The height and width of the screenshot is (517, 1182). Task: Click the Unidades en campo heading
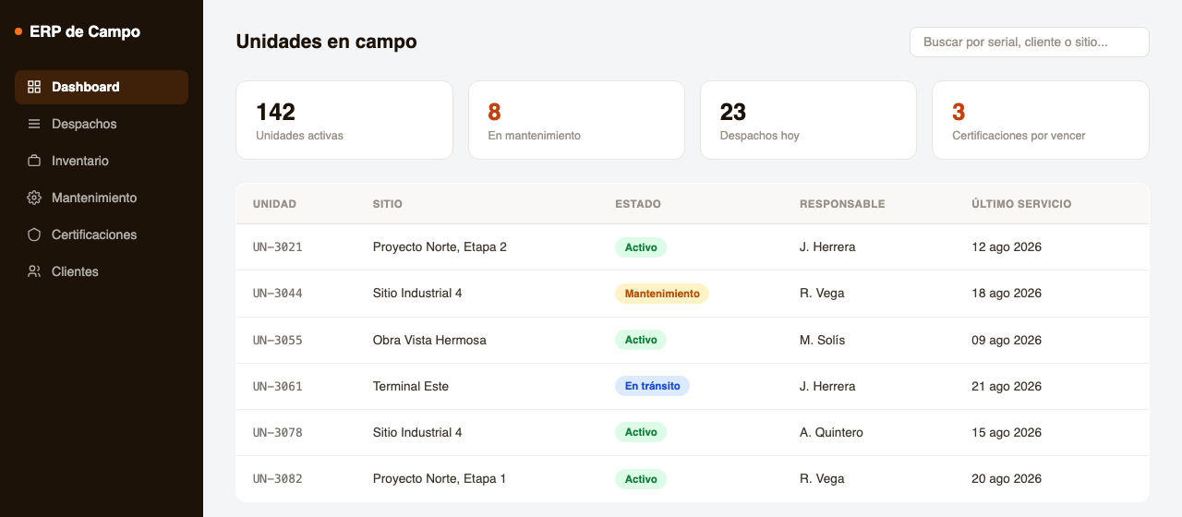(327, 42)
